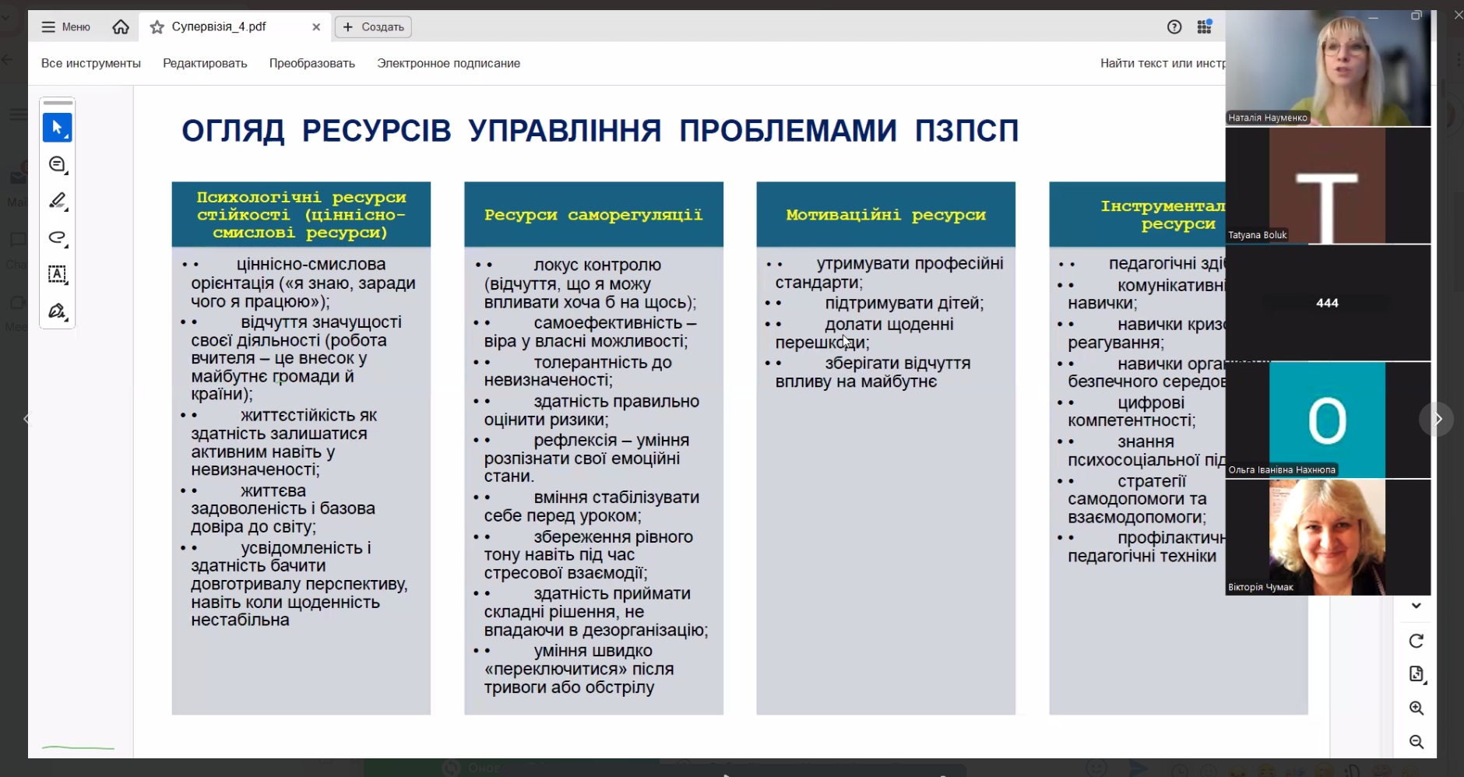Open the help question mark icon

pos(1174,27)
